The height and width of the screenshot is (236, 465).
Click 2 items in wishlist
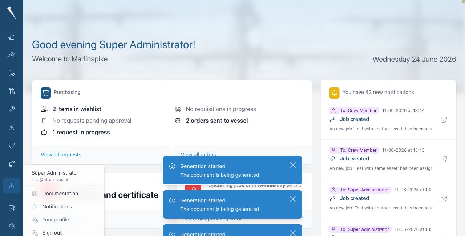(x=77, y=109)
